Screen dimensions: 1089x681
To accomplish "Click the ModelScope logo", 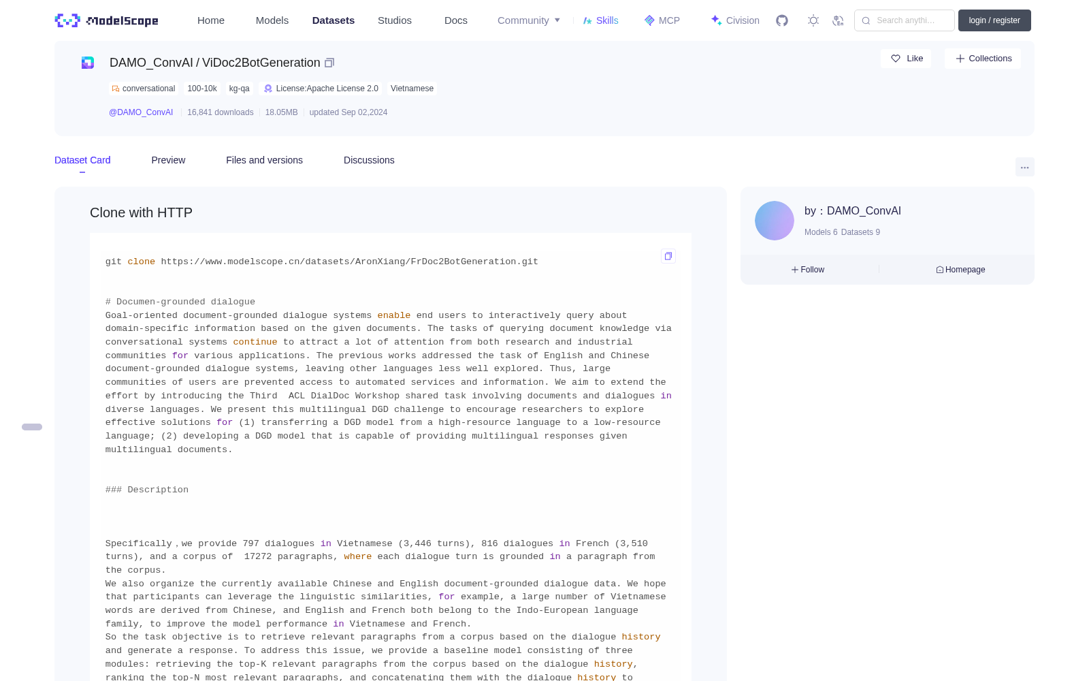I will 106,20.
